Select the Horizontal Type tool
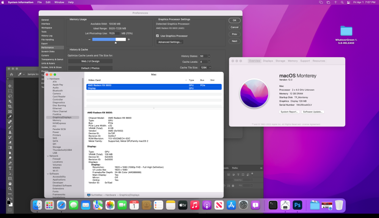 pyautogui.click(x=10, y=168)
